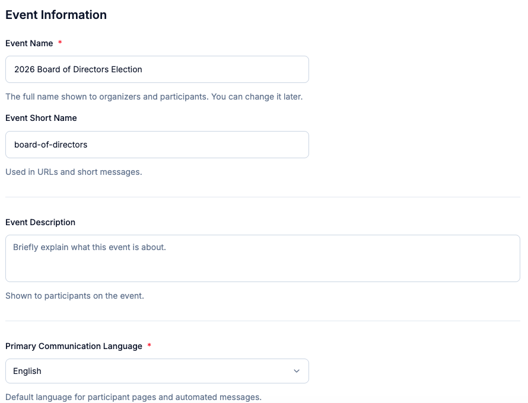Place cursor in "board-of-directors" text
This screenshot has height=403, width=528.
pos(50,145)
